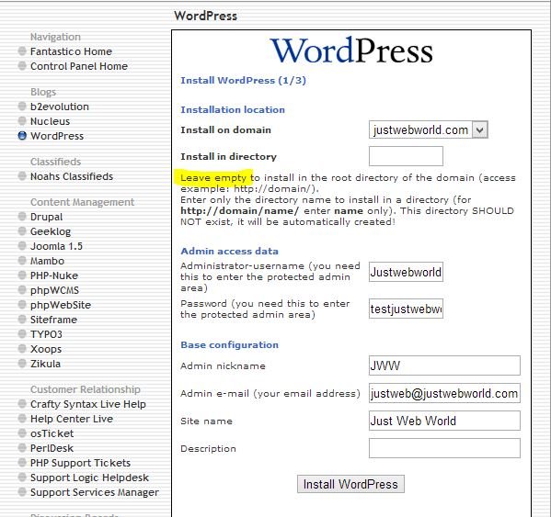
Task: Click the Admin e-mail field
Action: tap(444, 393)
